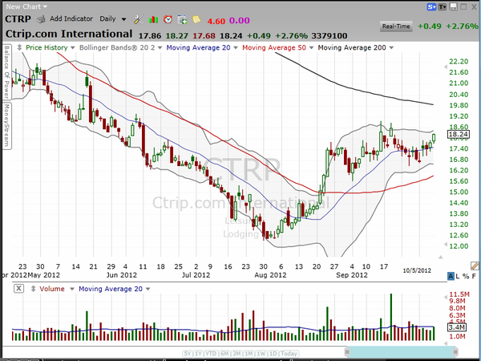Image resolution: width=481 pixels, height=361 pixels.
Task: Click the printer icon next to CTRP
Action: tap(41, 19)
